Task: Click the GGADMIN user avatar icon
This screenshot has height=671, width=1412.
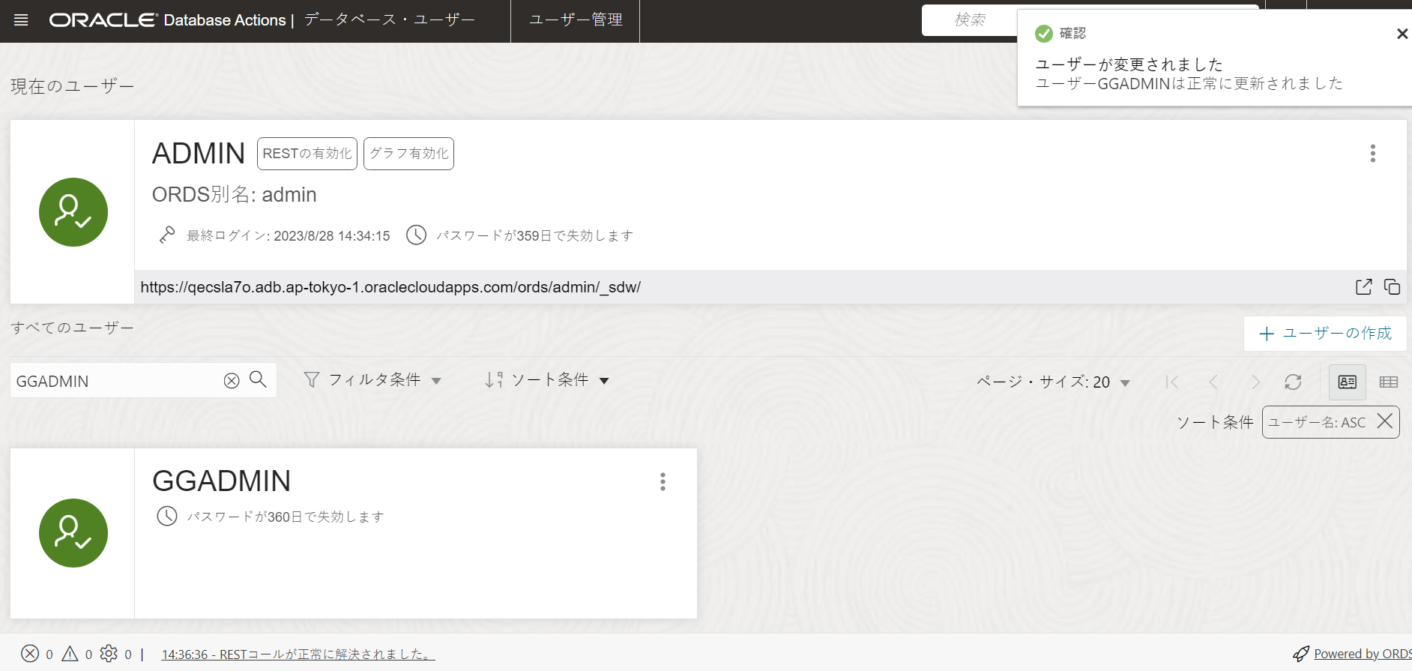Action: click(73, 533)
